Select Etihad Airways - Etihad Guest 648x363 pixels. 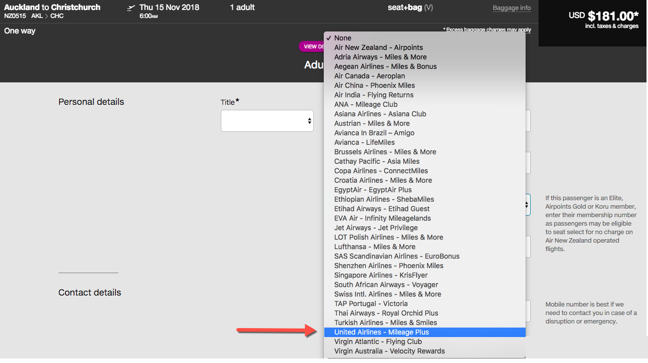tap(425, 209)
